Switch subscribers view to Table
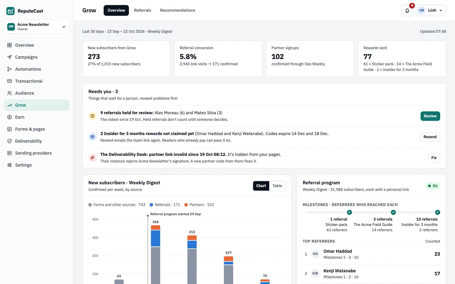 (277, 186)
